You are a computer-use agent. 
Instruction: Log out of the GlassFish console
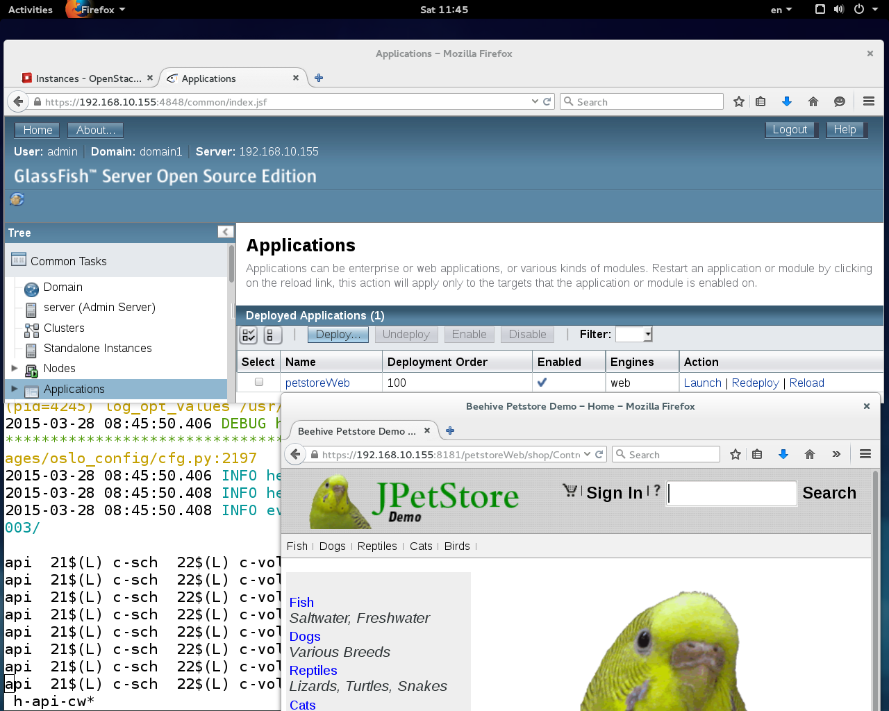pyautogui.click(x=790, y=129)
